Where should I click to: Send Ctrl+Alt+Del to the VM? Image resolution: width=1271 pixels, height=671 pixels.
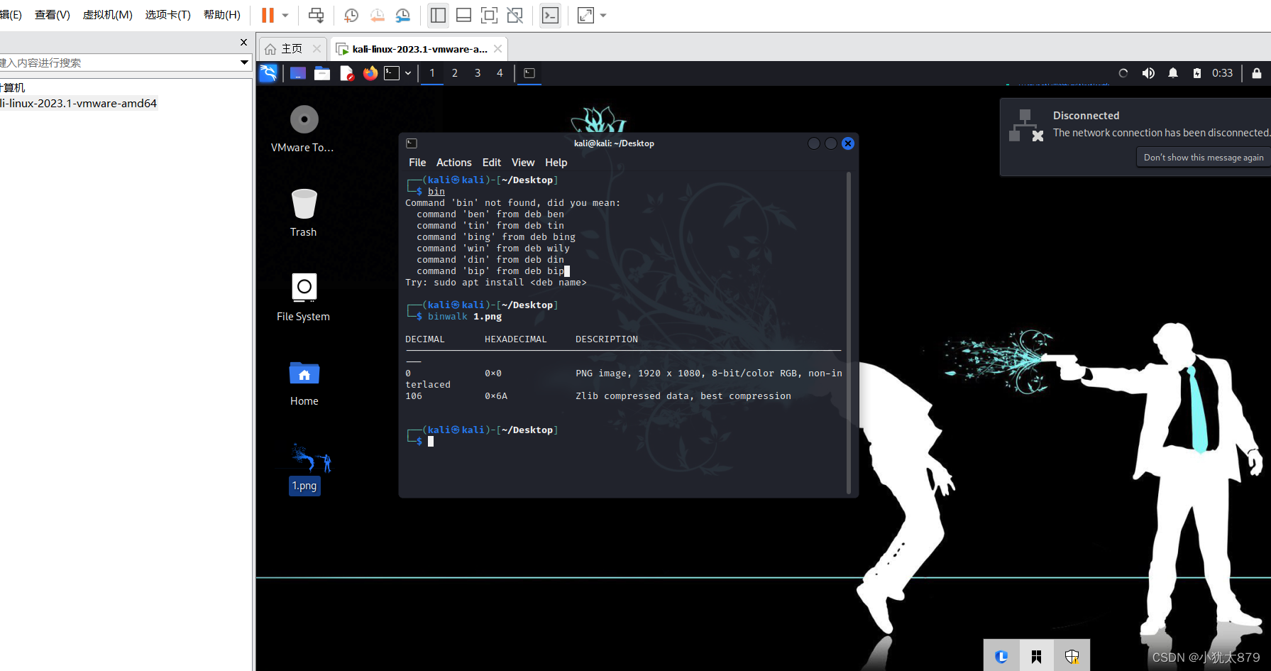click(317, 15)
